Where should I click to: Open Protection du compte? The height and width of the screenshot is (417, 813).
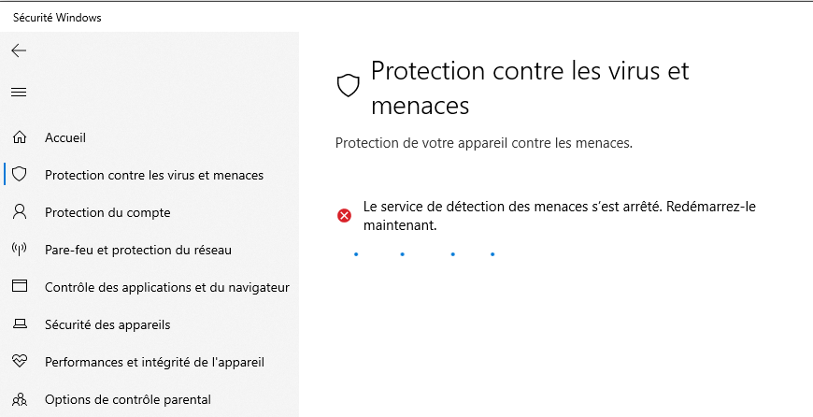coord(107,212)
